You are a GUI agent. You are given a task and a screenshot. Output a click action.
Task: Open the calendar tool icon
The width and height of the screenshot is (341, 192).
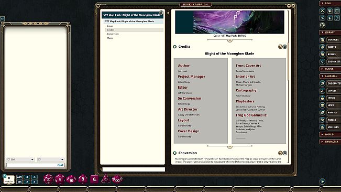pyautogui.click(x=337, y=10)
